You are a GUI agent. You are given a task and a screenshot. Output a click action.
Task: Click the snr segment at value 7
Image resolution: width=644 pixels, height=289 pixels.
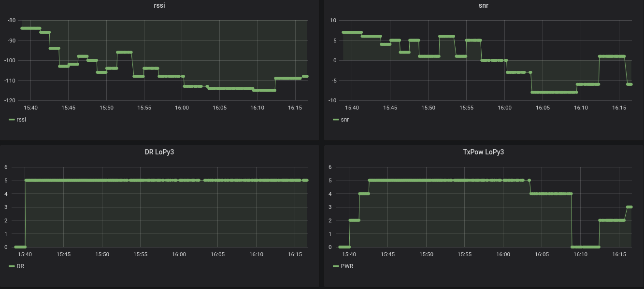pos(352,32)
